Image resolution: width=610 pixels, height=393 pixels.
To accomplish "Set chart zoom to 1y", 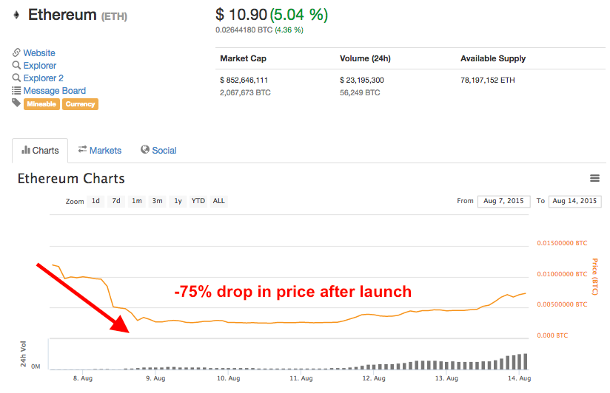I will 178,201.
